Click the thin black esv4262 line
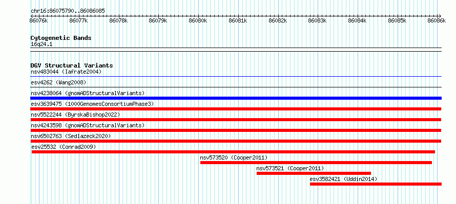Image resolution: width=456 pixels, height=204 pixels. pyautogui.click(x=236, y=87)
